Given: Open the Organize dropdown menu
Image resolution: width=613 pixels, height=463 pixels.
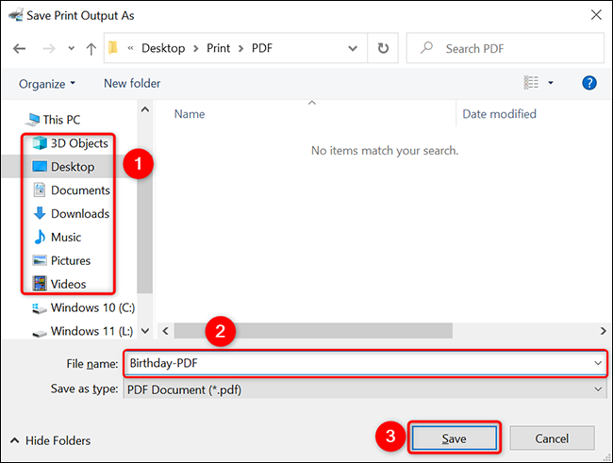Looking at the screenshot, I should (x=47, y=83).
